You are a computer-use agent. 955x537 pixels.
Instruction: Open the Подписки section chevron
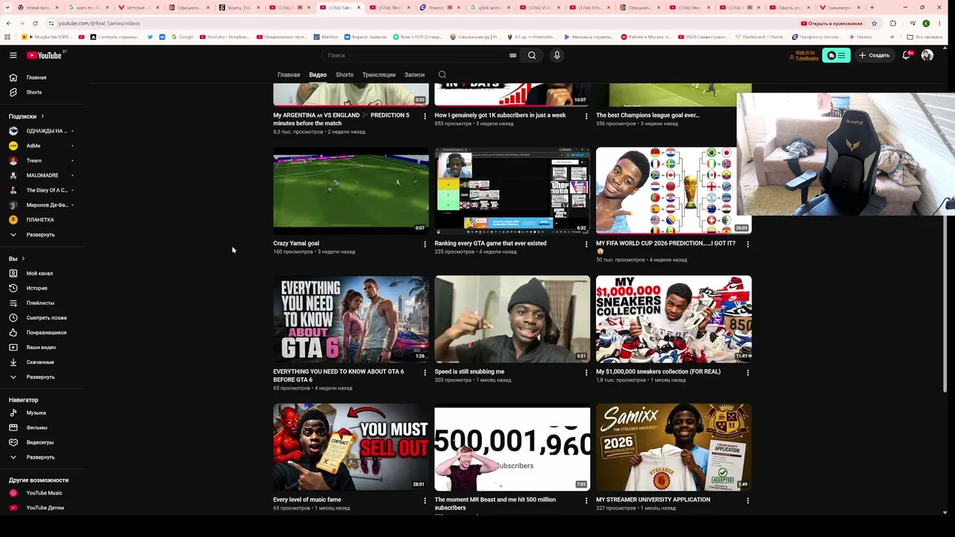pos(43,116)
